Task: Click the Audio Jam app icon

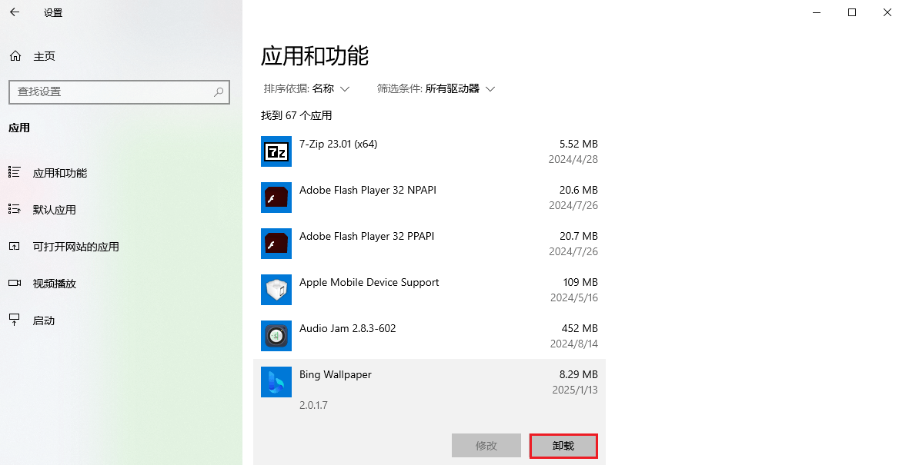Action: [276, 336]
